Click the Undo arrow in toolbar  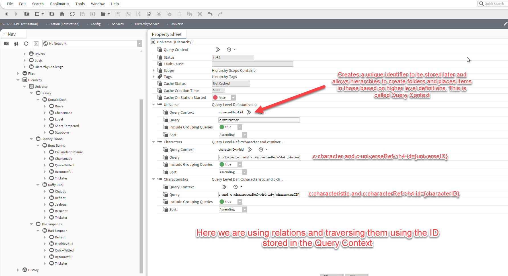click(210, 14)
